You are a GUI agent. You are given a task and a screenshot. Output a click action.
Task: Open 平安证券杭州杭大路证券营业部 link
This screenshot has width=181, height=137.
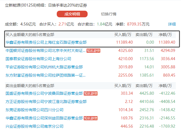(x=44, y=67)
